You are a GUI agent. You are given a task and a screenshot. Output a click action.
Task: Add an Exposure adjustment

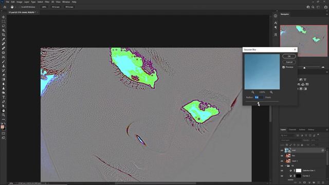[301, 80]
